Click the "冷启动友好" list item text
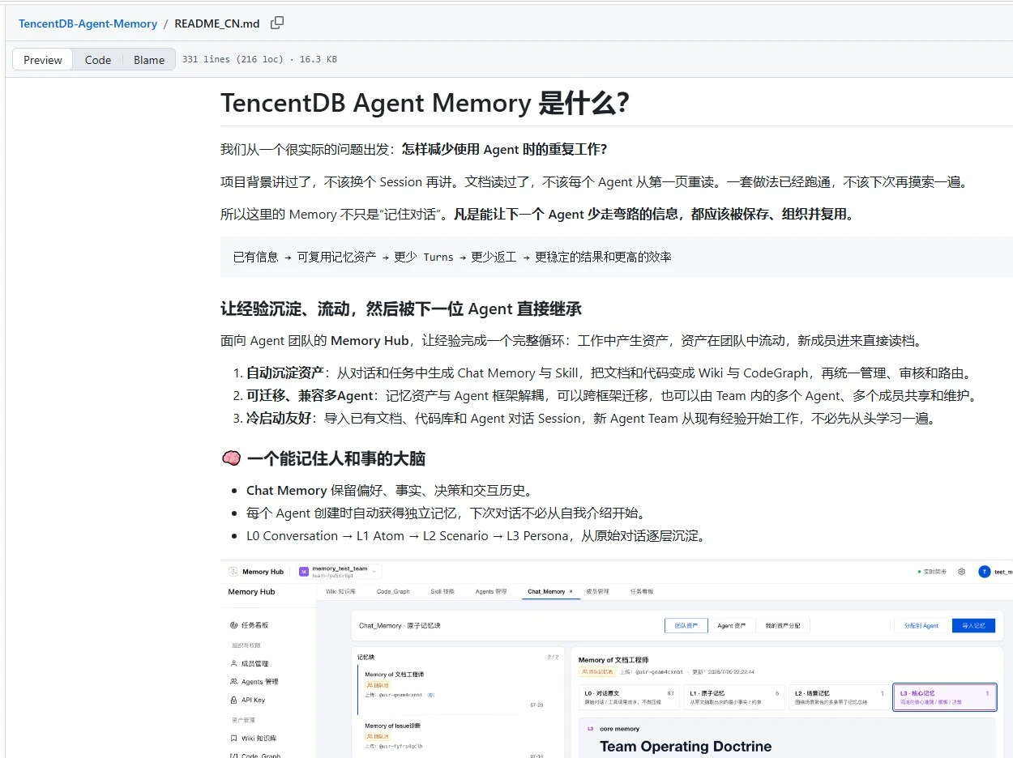 click(591, 419)
